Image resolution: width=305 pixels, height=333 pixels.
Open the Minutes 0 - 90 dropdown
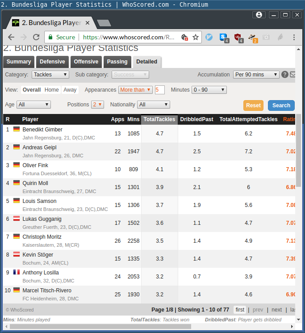tap(209, 90)
